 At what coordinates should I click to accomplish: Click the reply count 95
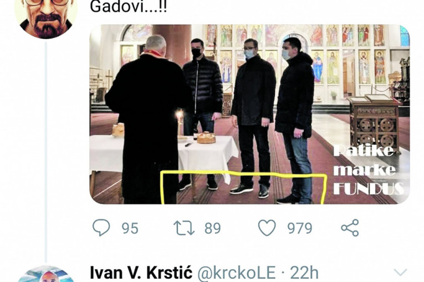tap(130, 228)
